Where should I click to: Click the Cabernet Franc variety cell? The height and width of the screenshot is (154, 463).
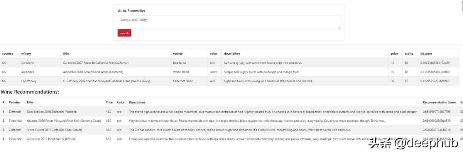pos(182,81)
